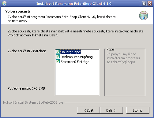Select the Hauptgruppe list entry text
Image resolution: width=154 pixels, height=118 pixels.
point(70,52)
